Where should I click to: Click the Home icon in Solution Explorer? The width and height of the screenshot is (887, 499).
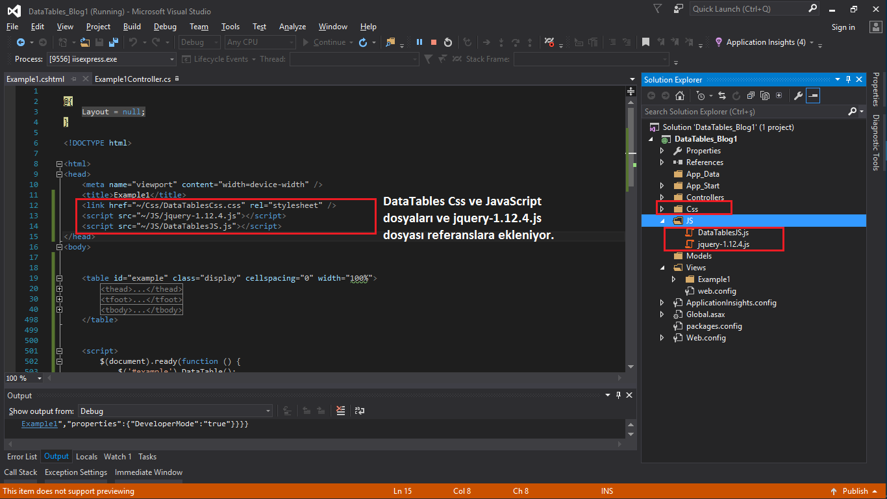[679, 96]
